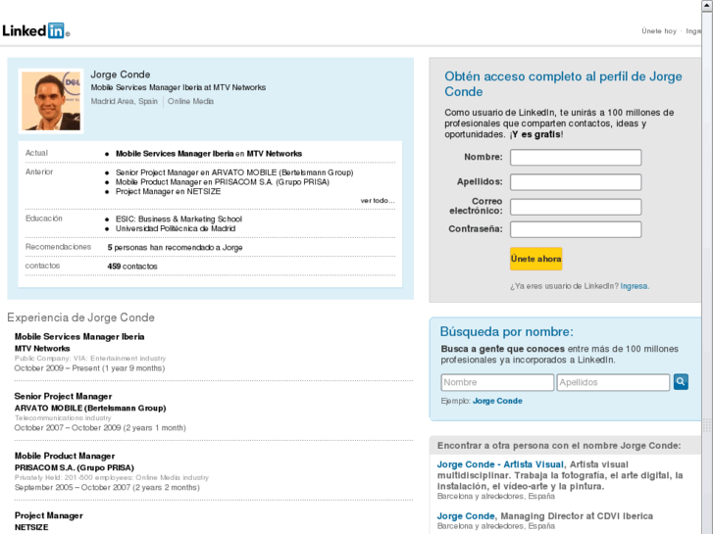Click Encontrar a otra persona header
The width and height of the screenshot is (713, 534).
559,446
